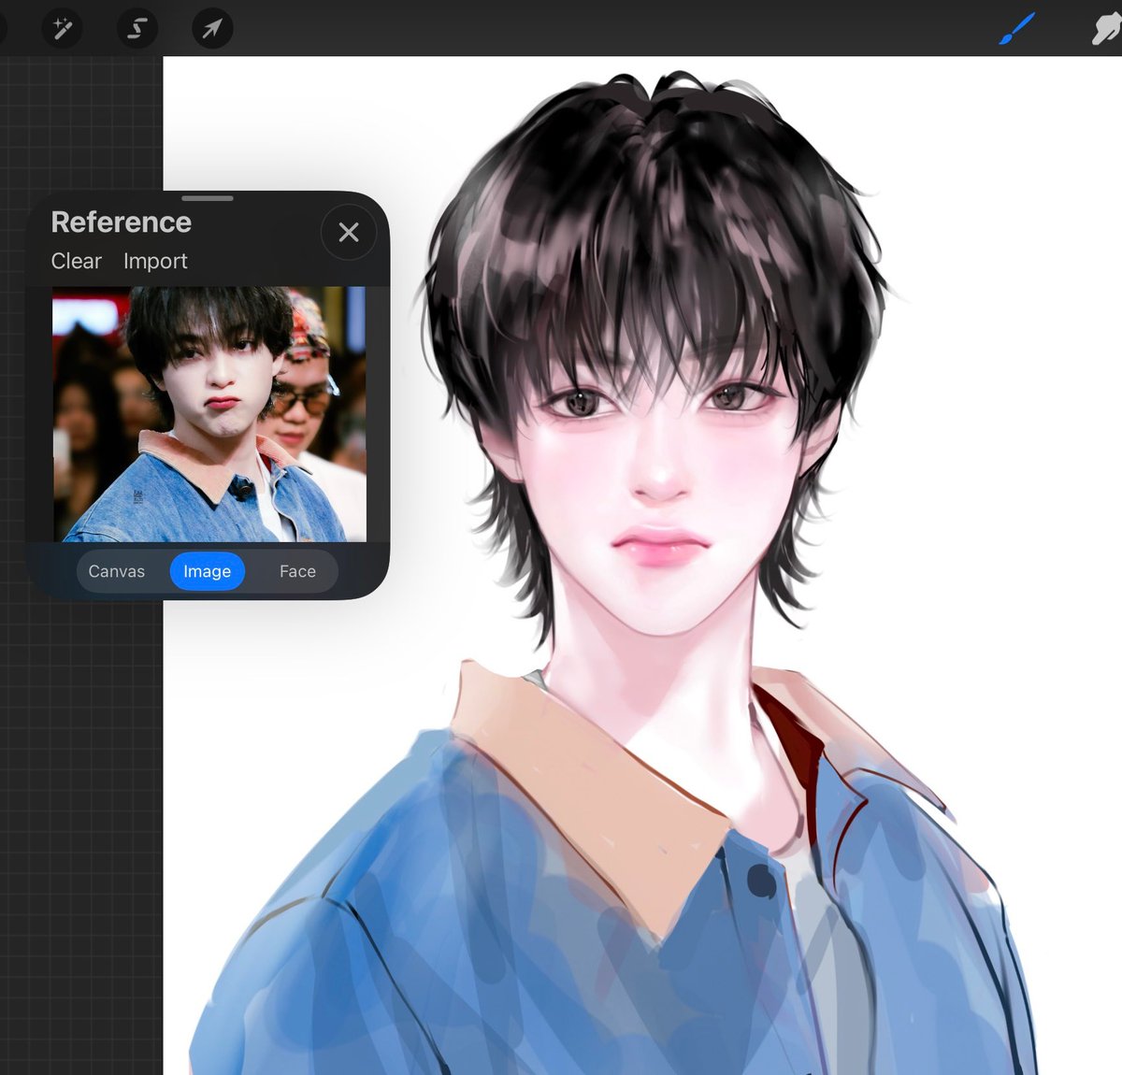Select the Selection tool (S ribbon icon)
This screenshot has width=1122, height=1075.
click(137, 29)
